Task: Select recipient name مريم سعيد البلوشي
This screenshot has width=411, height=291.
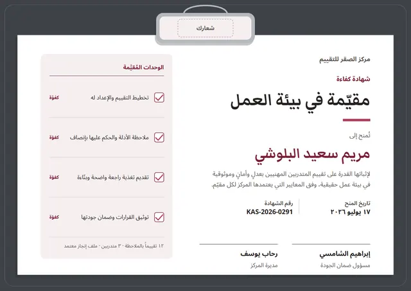Action: [x=313, y=155]
